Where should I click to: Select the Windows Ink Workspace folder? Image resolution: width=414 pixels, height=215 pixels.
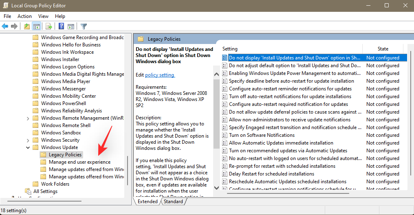coord(67,52)
